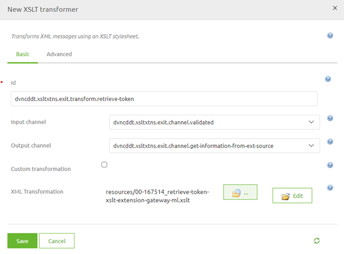Click into the Id input field
Image resolution: width=344 pixels, height=254 pixels.
click(164, 99)
